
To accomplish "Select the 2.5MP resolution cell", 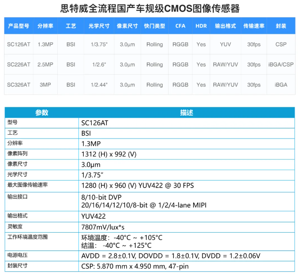I will (45, 65).
